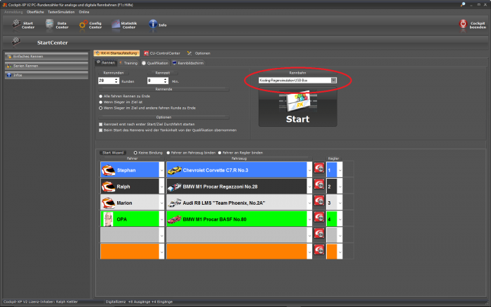Expand driver dropdown for Stephan
The height and width of the screenshot is (307, 491).
[x=161, y=170]
